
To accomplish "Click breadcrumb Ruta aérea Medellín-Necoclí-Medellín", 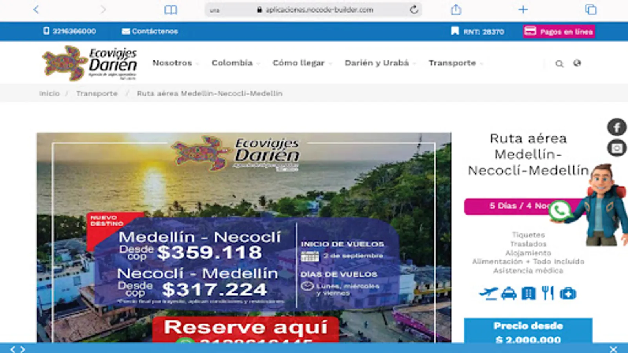I will (210, 93).
